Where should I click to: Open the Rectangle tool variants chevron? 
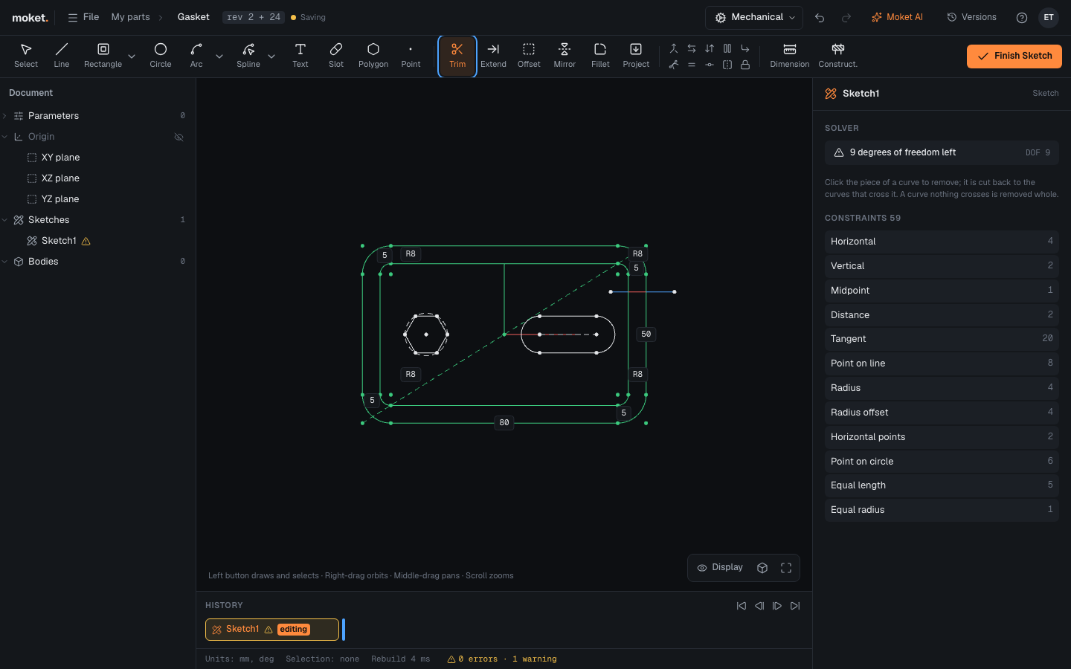[132, 56]
